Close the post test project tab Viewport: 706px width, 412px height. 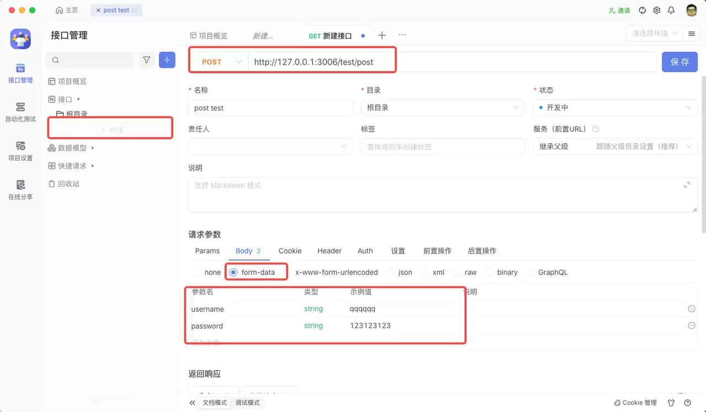(98, 10)
